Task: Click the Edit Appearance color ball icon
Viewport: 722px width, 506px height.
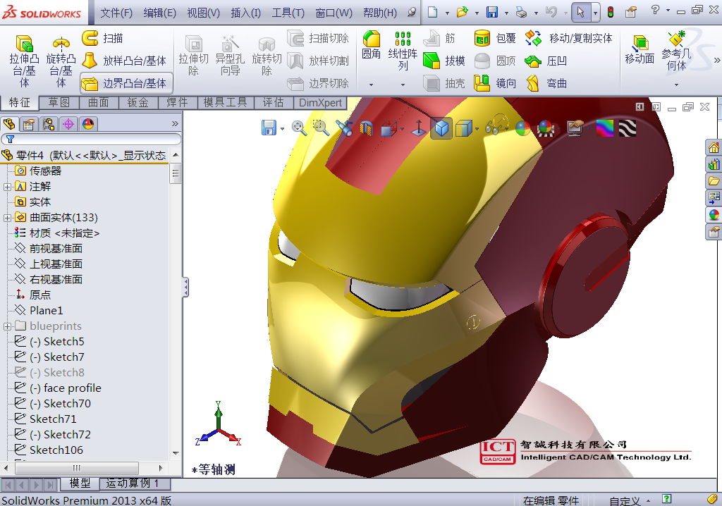Action: coord(522,128)
